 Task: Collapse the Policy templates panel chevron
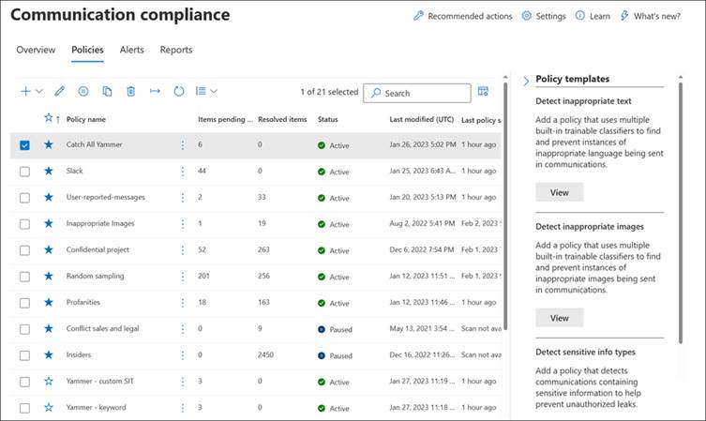(526, 80)
